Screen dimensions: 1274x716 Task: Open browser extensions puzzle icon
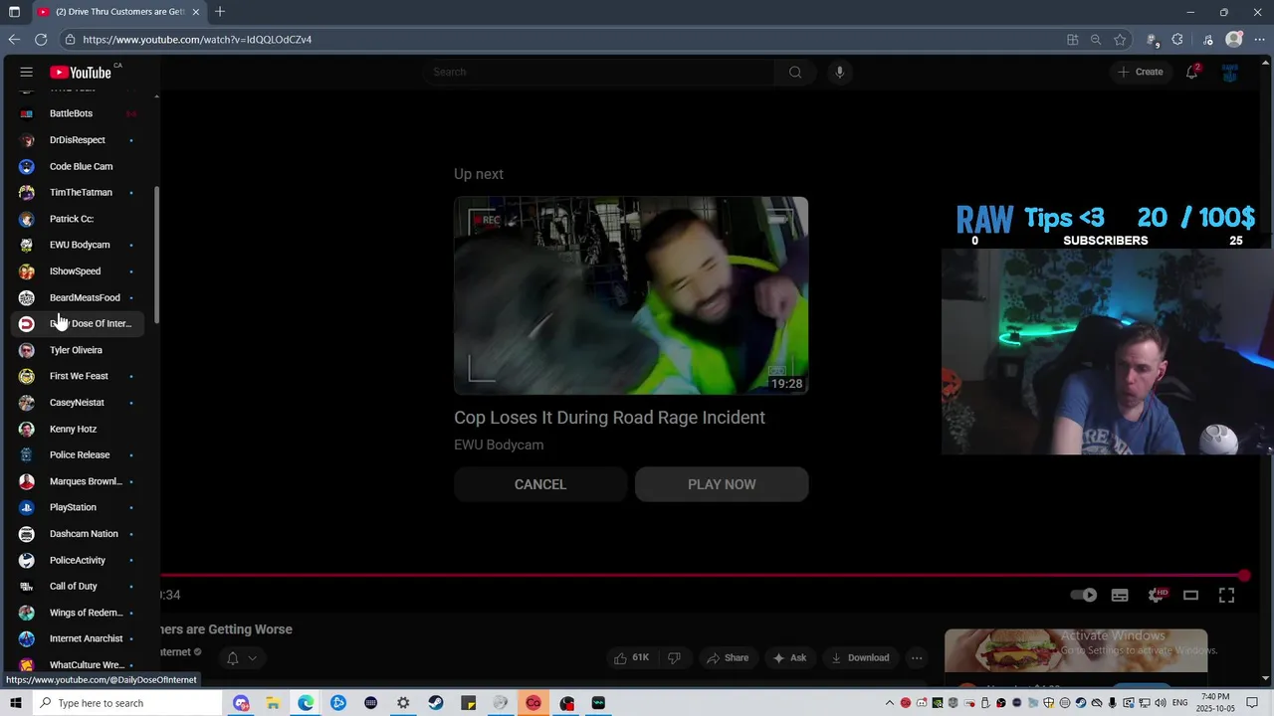click(x=1177, y=40)
